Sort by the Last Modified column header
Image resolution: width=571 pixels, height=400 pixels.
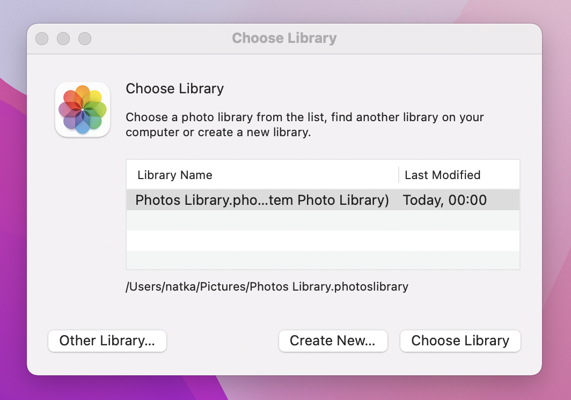pyautogui.click(x=442, y=175)
